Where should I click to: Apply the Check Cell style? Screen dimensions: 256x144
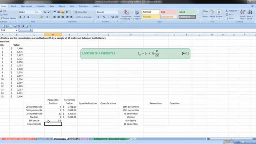click(x=187, y=17)
